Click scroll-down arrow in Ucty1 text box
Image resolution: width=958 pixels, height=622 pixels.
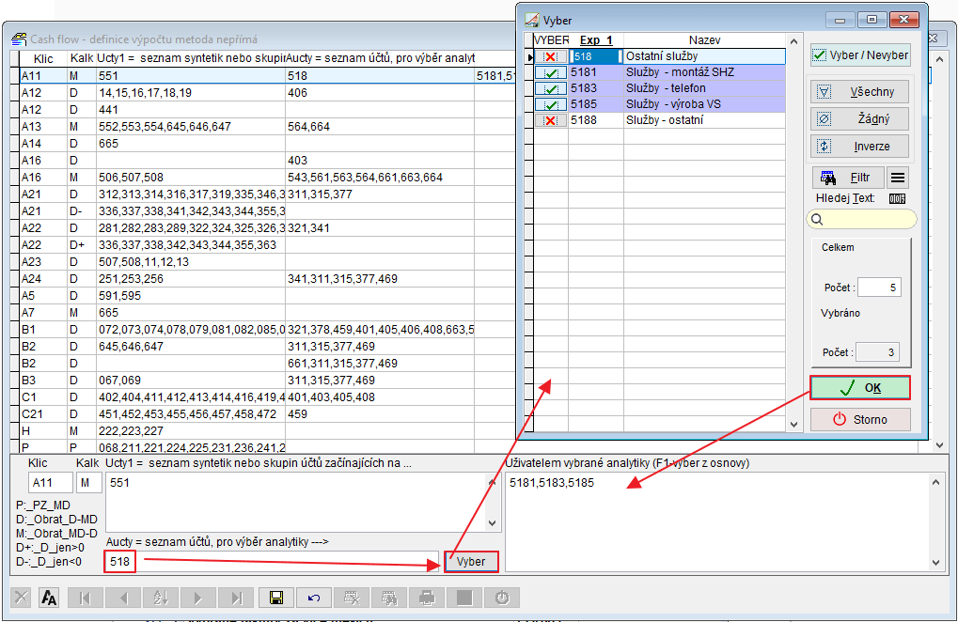(493, 522)
